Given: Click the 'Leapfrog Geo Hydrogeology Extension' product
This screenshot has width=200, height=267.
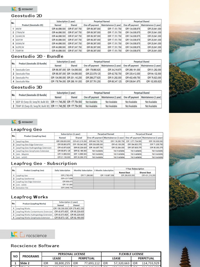Looking at the screenshot, I should [x=34, y=148].
